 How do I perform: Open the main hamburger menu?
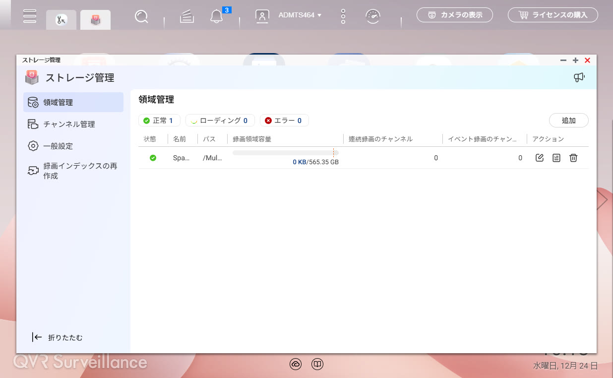tap(30, 16)
